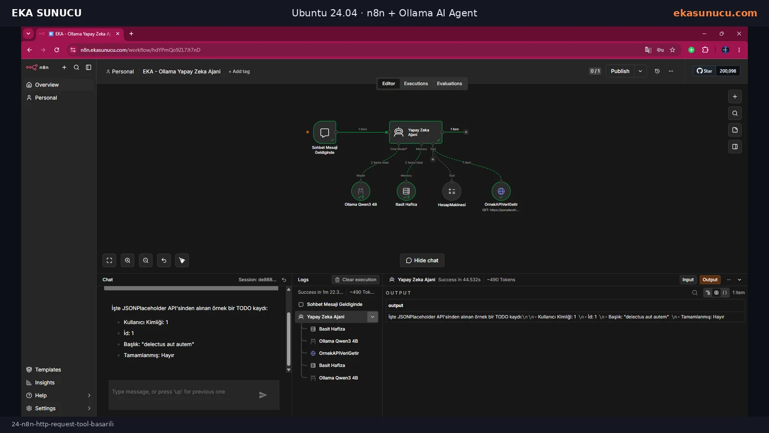Bookmark page with star icon
This screenshot has width=769, height=433.
[672, 50]
